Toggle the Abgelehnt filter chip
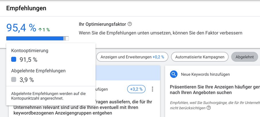 point(244,57)
